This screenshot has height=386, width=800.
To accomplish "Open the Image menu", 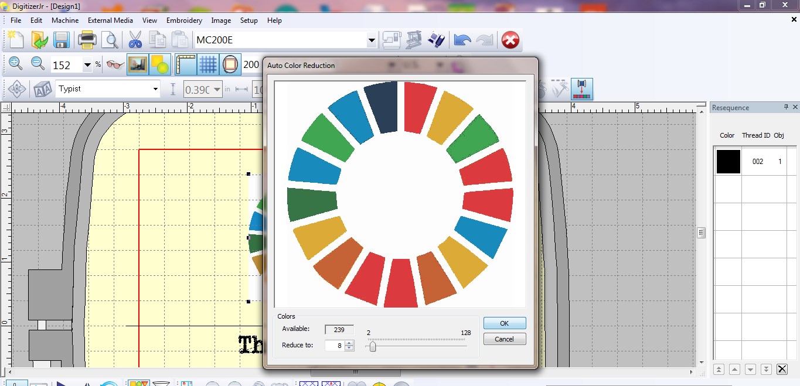I will click(221, 20).
